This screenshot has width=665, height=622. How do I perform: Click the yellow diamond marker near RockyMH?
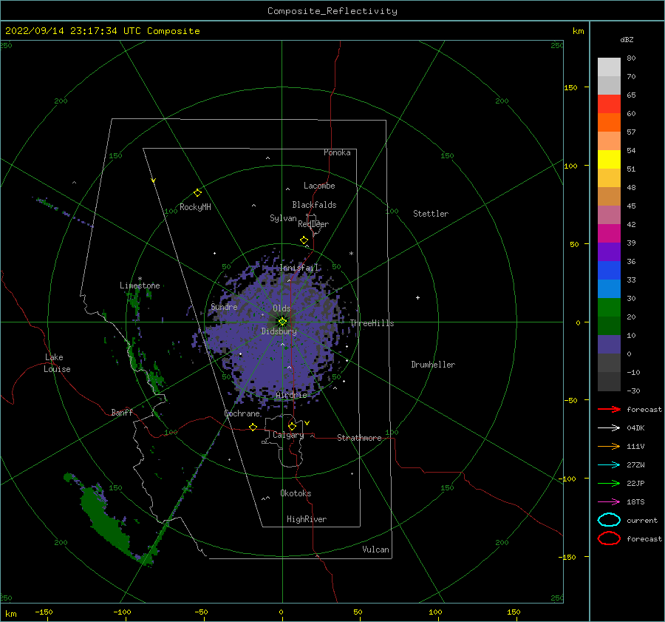pyautogui.click(x=197, y=193)
